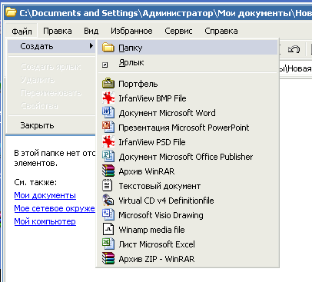Image resolution: width=312 pixels, height=282 pixels.
Task: Expand the Создать submenu arrow
Action: (x=91, y=46)
